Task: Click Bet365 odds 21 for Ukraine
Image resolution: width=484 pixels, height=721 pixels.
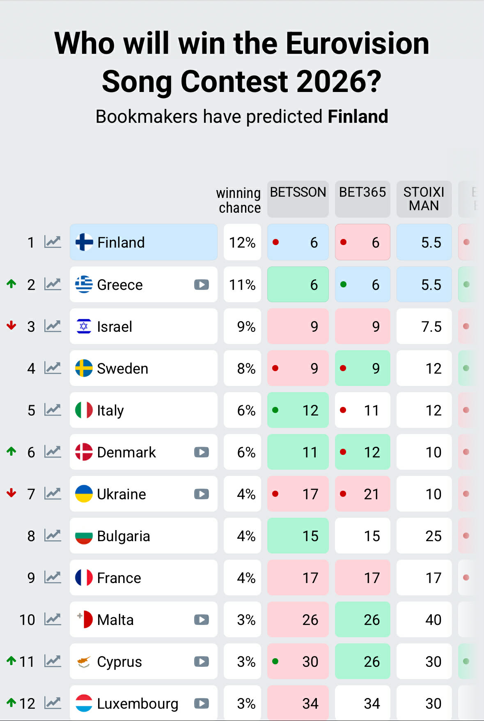Action: point(362,494)
